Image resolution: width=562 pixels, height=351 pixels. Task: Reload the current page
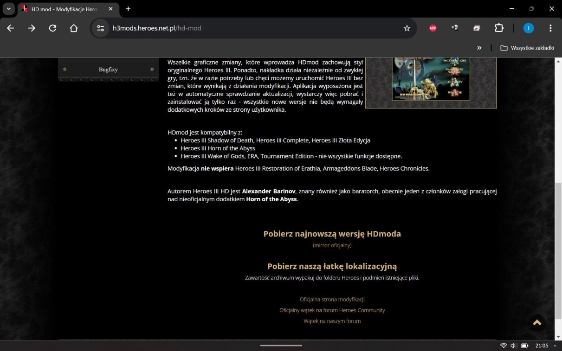52,28
